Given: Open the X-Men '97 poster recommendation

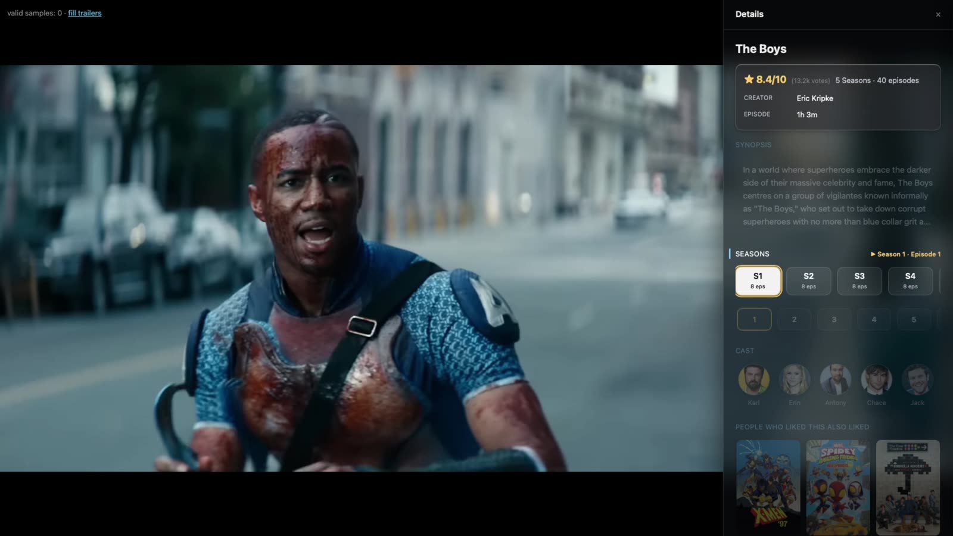Looking at the screenshot, I should tap(768, 487).
